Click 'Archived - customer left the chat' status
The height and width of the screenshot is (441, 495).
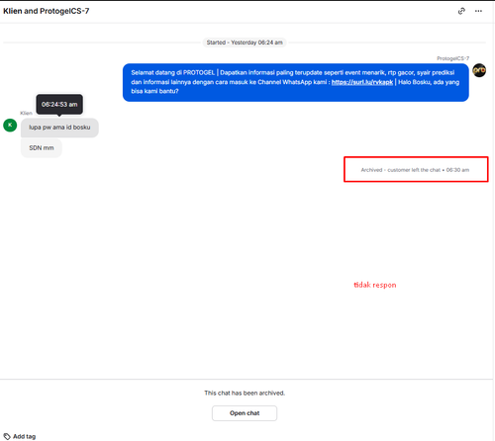click(415, 170)
